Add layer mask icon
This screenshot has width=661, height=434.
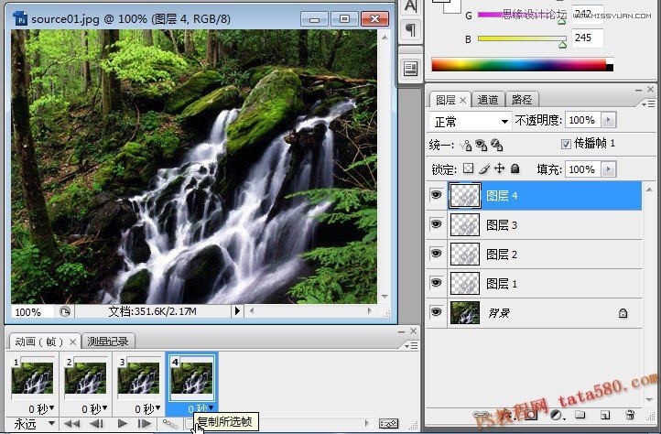[531, 415]
